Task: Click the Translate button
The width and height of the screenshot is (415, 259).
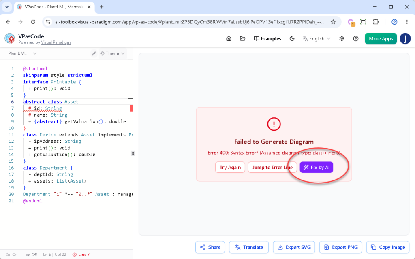Action: click(249, 247)
